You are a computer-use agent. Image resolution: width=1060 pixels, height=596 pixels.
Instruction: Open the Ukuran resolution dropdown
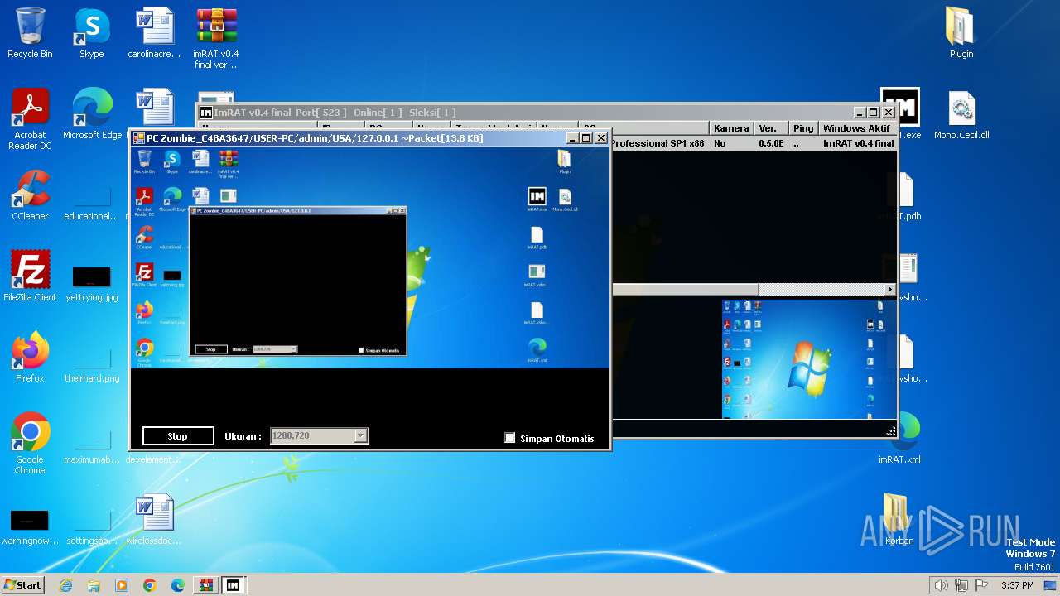tap(360, 435)
